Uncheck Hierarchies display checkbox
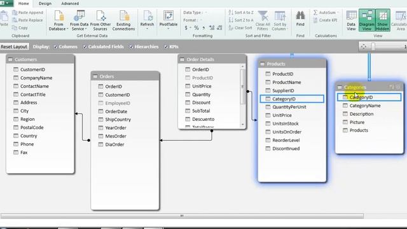 132,46
